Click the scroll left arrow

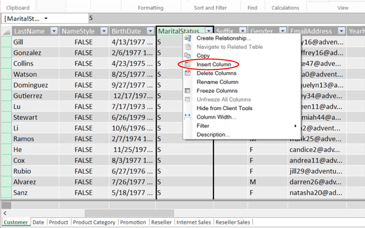pyautogui.click(x=5, y=212)
